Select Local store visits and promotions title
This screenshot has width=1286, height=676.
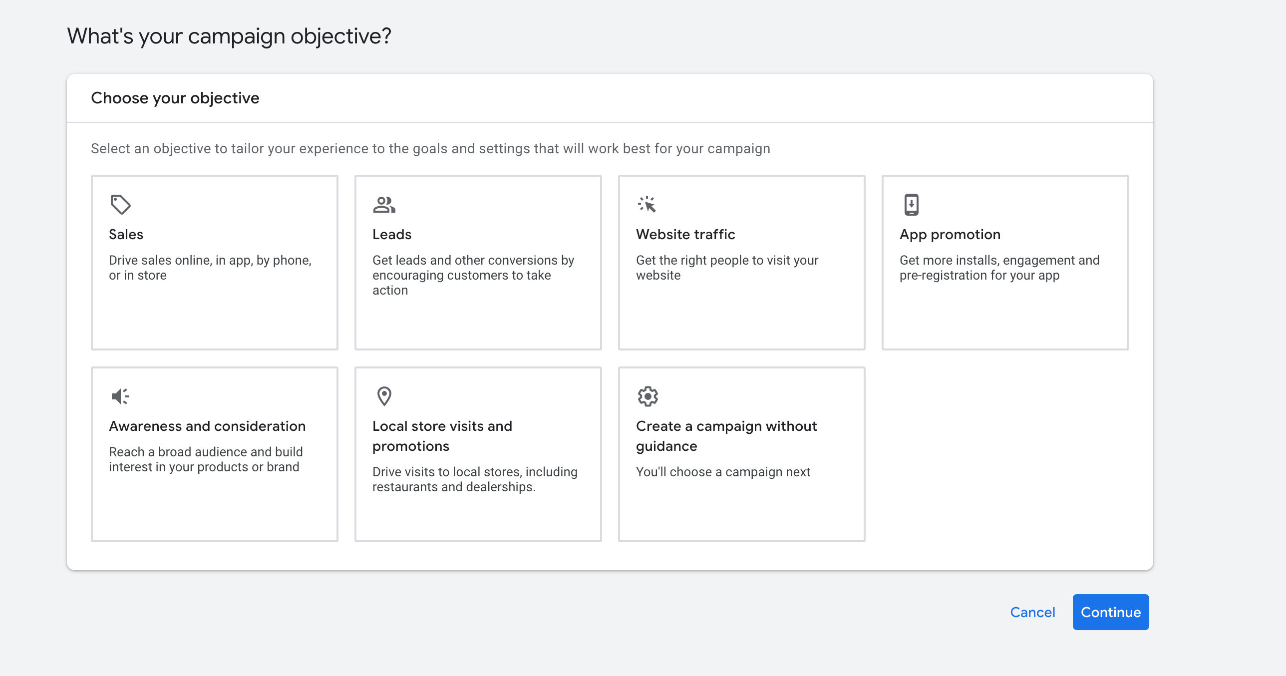442,436
